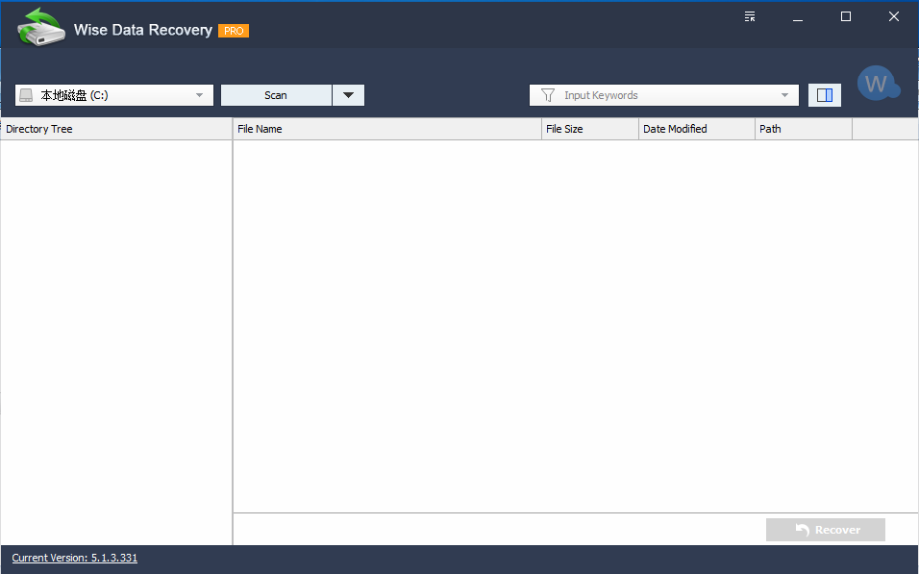
Task: Click the orange PRO badge
Action: coord(234,31)
